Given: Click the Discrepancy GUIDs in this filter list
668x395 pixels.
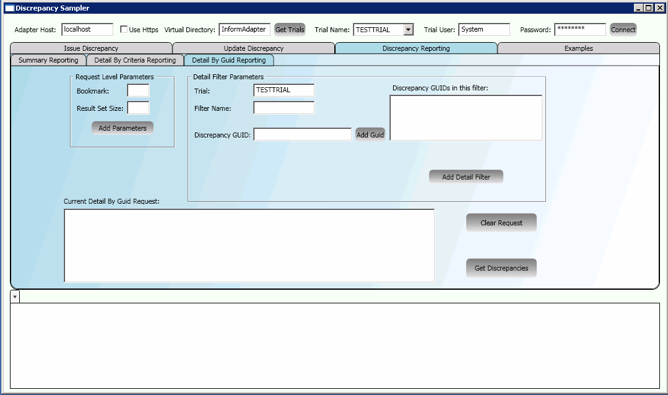Looking at the screenshot, I should tap(466, 118).
